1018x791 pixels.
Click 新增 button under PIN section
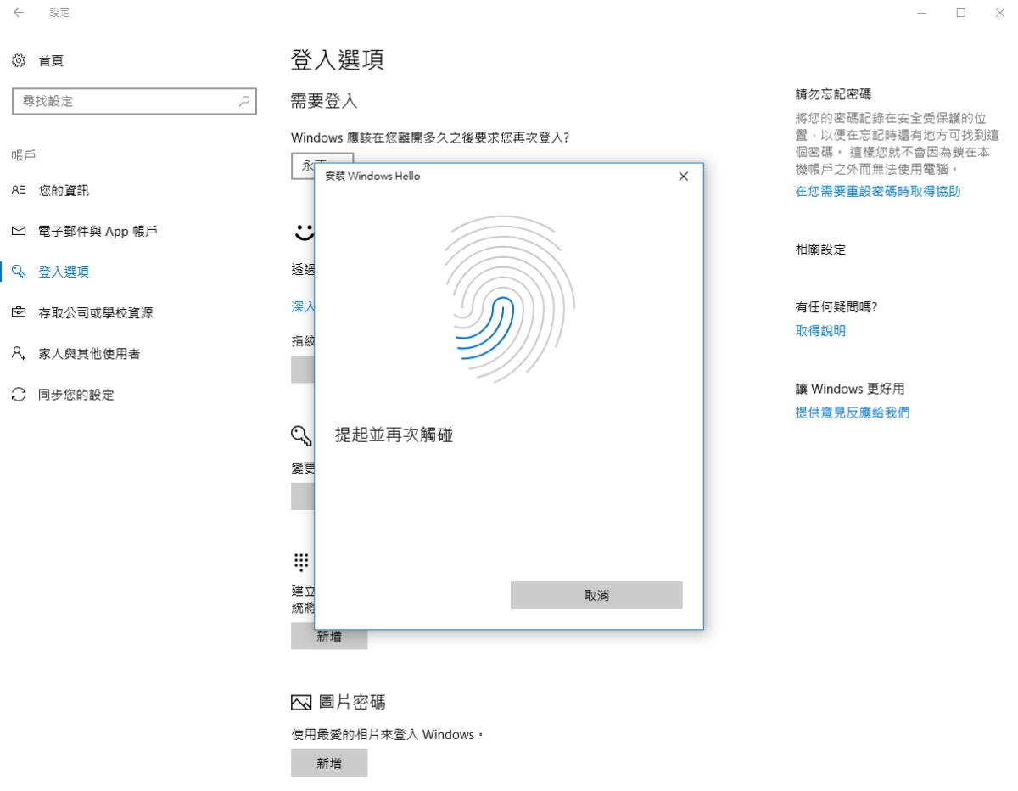329,636
